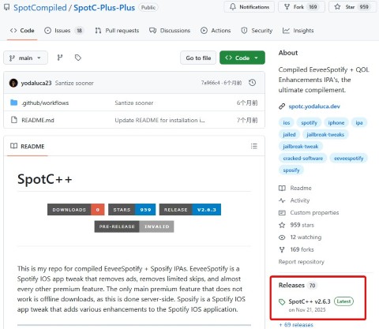
Task: Select the eeveespotify topic tag
Action: coord(348,158)
